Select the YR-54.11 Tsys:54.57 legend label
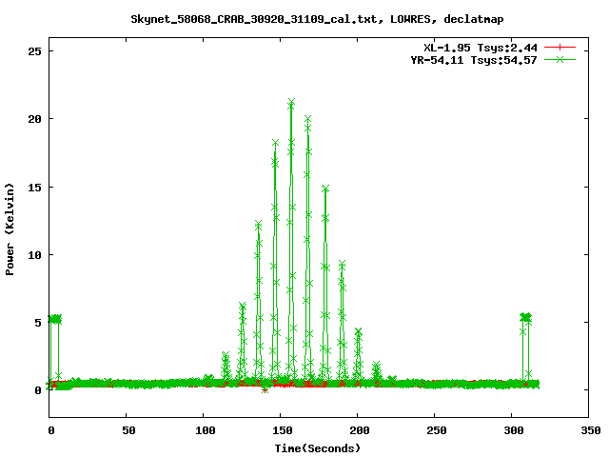 coord(474,60)
